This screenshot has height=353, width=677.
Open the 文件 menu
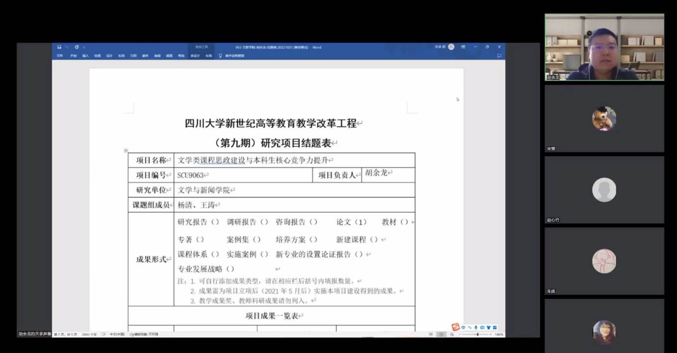pyautogui.click(x=59, y=55)
